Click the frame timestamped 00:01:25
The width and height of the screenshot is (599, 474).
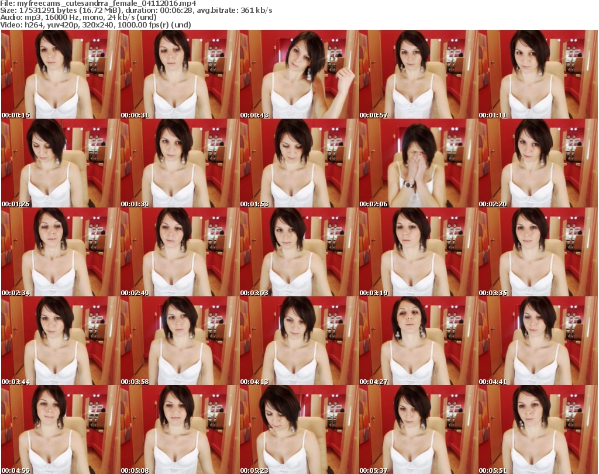[60, 163]
